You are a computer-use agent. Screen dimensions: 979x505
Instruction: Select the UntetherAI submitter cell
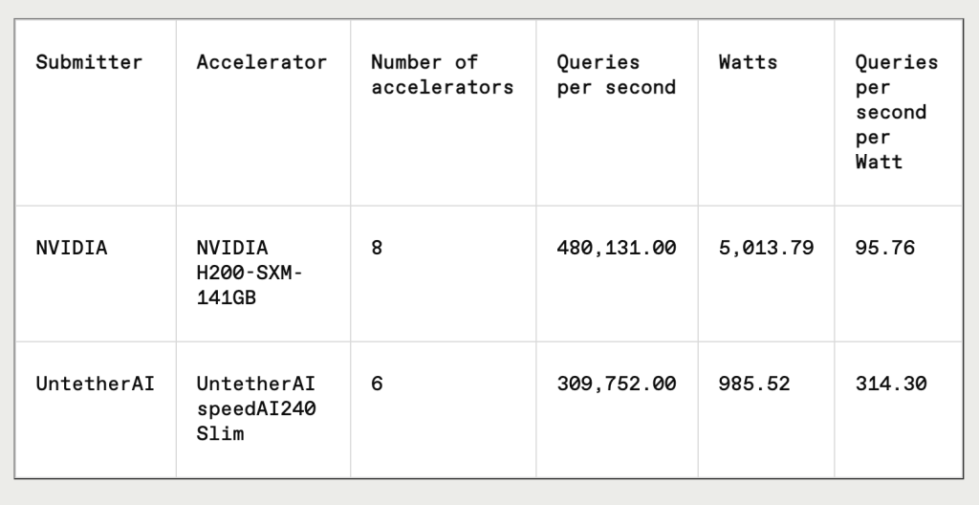[95, 384]
